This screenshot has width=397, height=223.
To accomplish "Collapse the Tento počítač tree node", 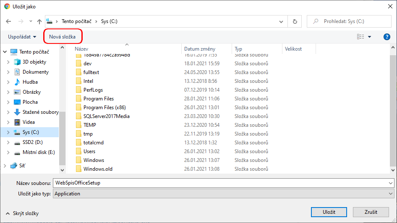I will [x=5, y=52].
